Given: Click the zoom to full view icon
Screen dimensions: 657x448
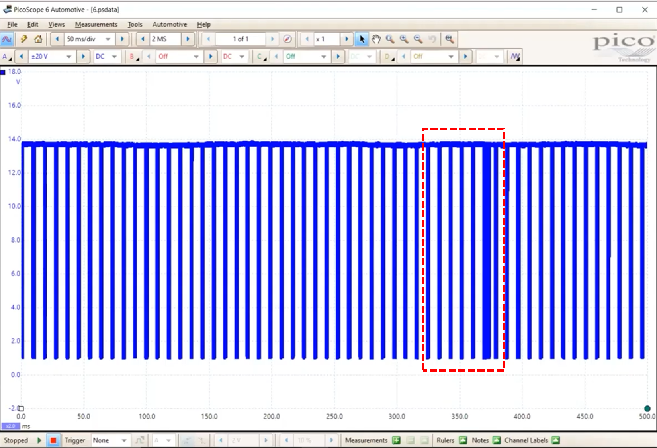Looking at the screenshot, I should (x=449, y=39).
